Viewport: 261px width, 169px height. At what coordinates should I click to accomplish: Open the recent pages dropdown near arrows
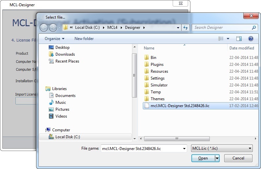coord(59,28)
